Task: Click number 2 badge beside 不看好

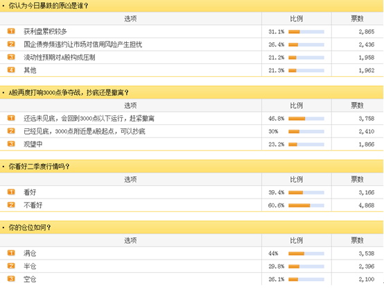Action: pos(11,205)
